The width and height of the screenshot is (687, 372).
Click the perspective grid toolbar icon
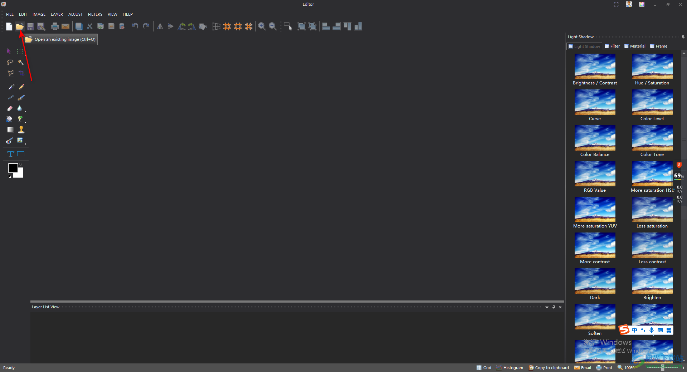click(x=216, y=26)
